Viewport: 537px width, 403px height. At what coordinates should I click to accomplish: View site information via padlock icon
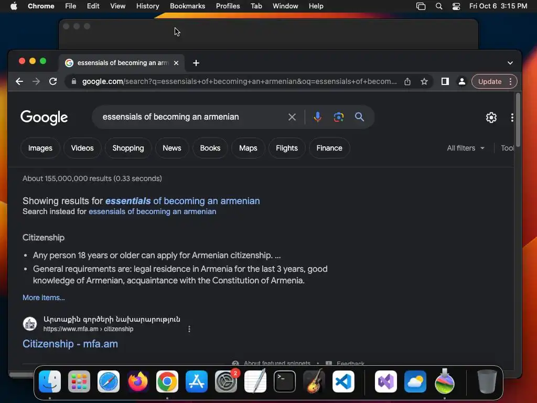73,81
